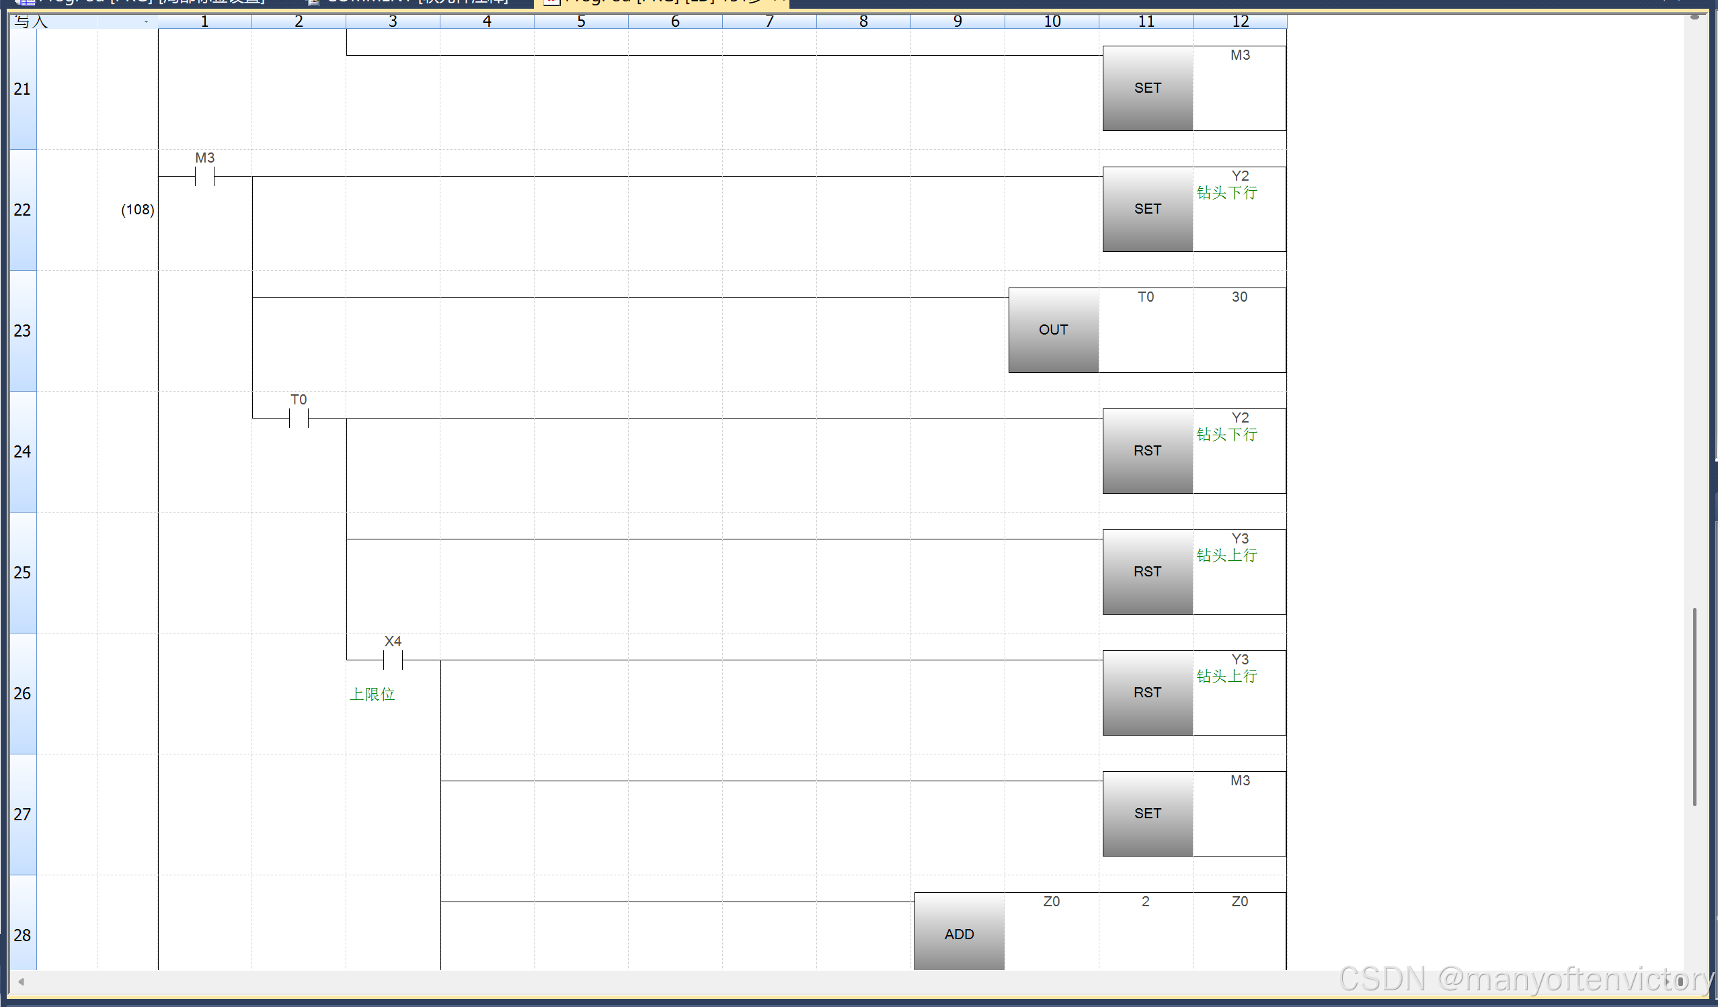Select column header 3

click(393, 21)
